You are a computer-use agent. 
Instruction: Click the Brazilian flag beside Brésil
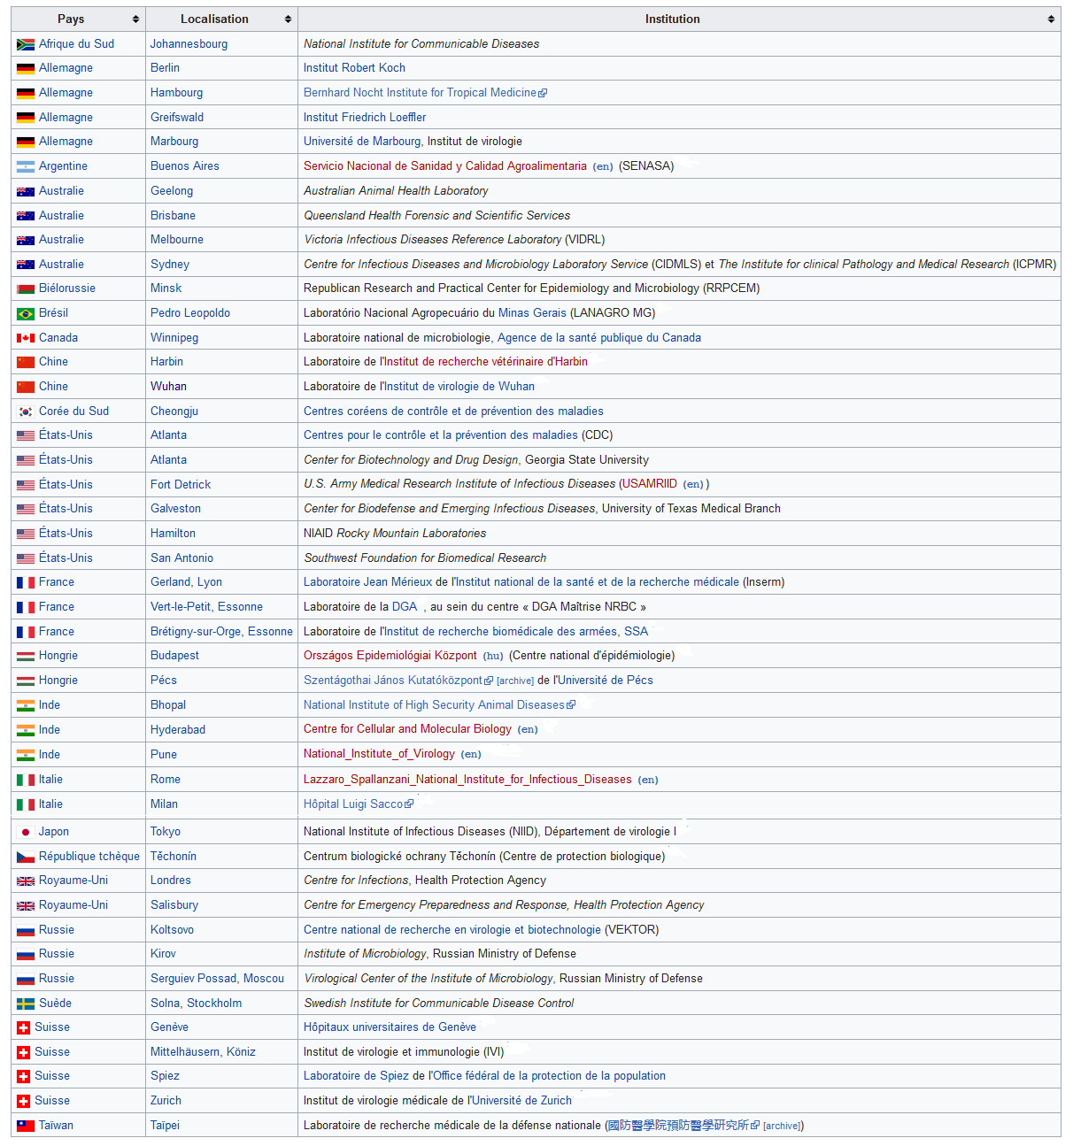coord(26,313)
